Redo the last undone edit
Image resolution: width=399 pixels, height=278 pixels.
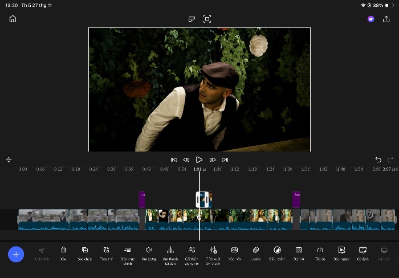(x=390, y=160)
